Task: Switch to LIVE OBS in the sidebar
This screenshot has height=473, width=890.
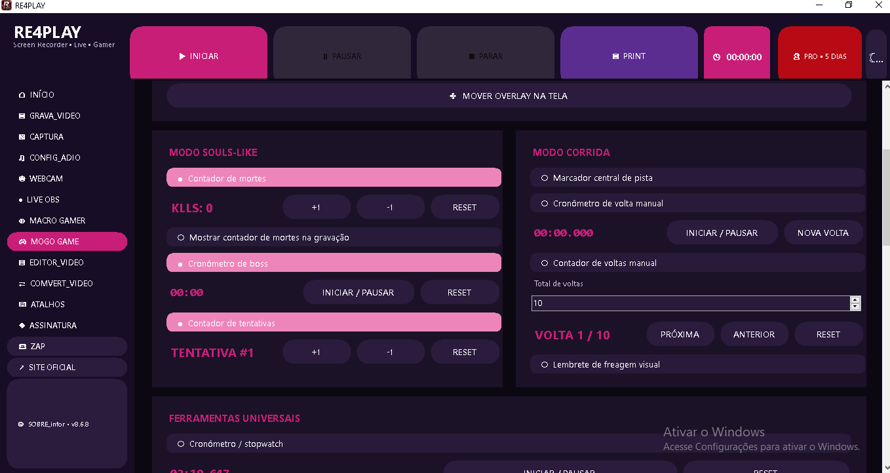Action: point(67,200)
